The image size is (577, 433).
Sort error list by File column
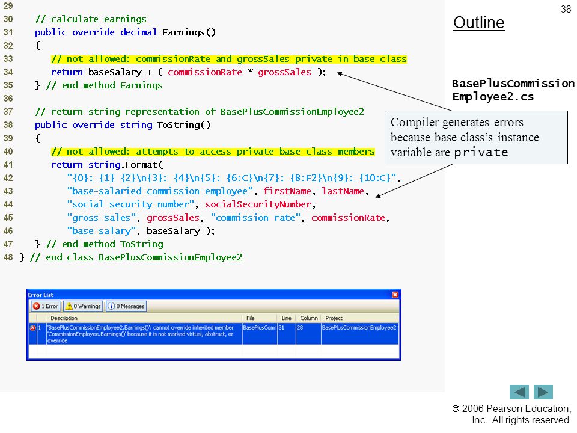pyautogui.click(x=260, y=318)
